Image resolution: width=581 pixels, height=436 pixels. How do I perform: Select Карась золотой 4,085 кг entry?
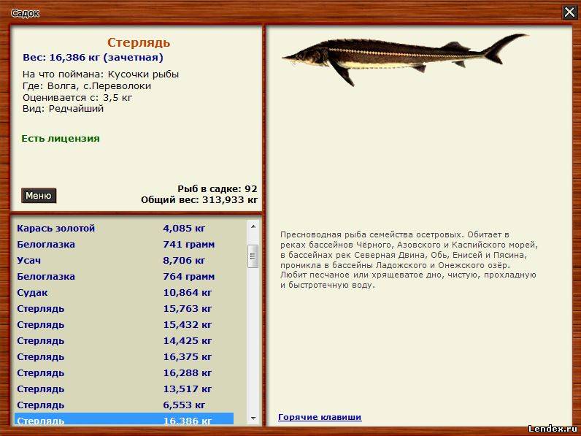[x=124, y=229]
